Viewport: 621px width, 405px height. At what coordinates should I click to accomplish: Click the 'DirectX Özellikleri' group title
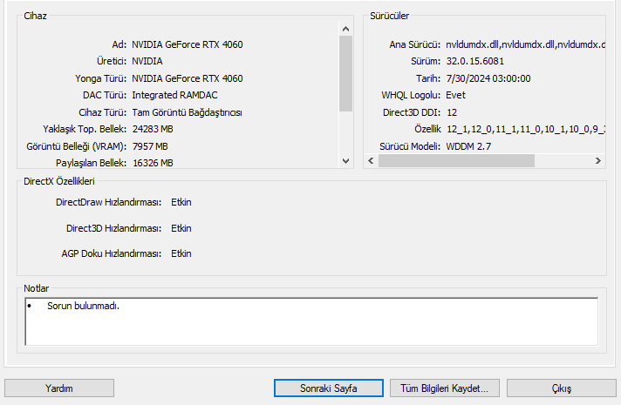click(x=59, y=181)
